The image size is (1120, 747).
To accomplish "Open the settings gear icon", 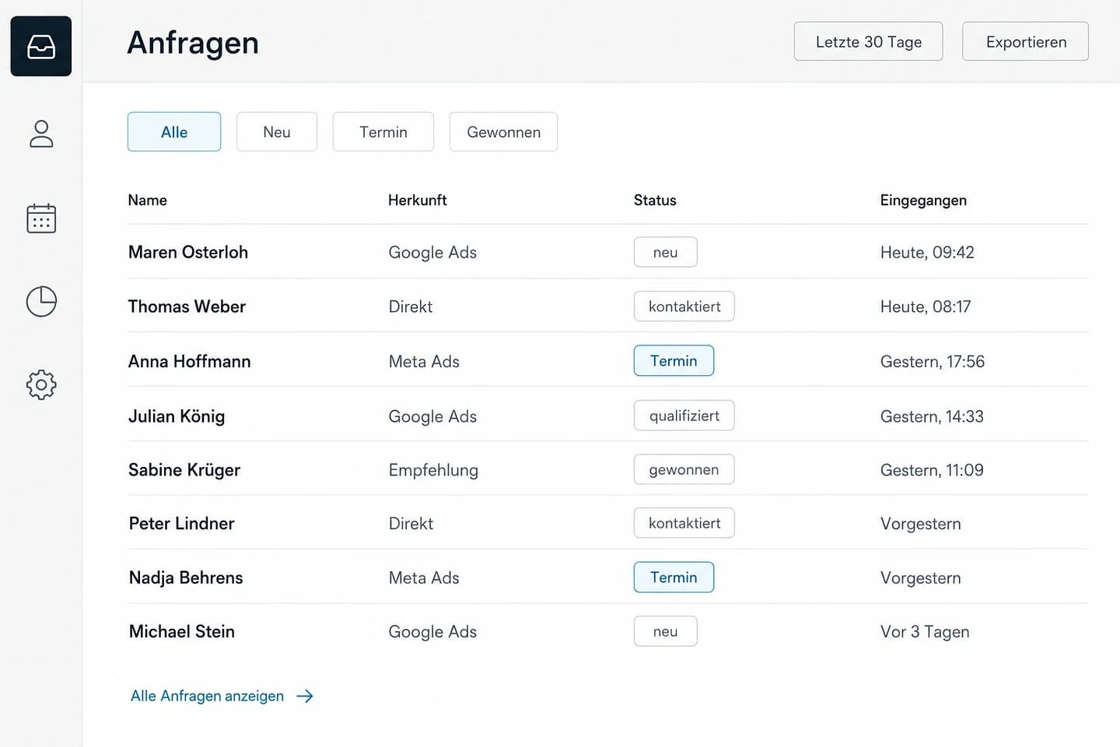I will coord(41,384).
